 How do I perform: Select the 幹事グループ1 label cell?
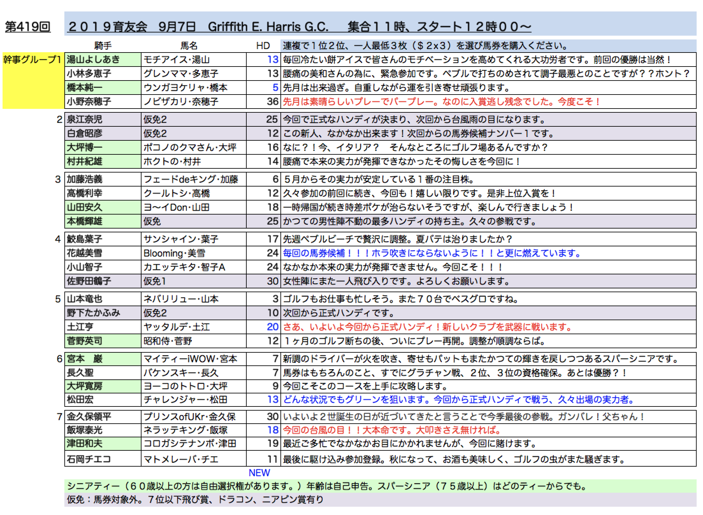[33, 81]
